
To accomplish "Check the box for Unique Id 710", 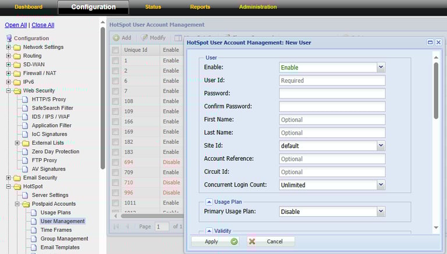I will [115, 183].
